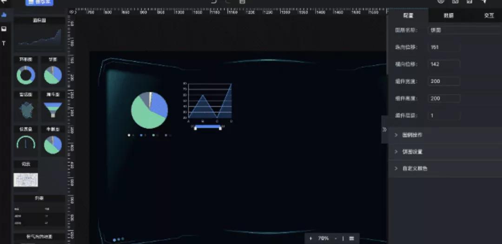Click the funnel chart thumbnail
This screenshot has width=502, height=244.
tap(53, 111)
